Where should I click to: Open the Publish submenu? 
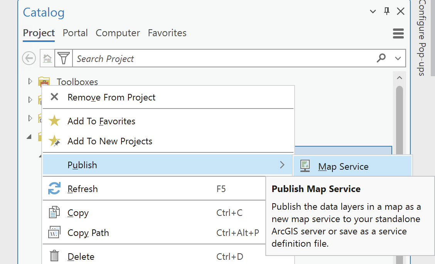coord(168,165)
